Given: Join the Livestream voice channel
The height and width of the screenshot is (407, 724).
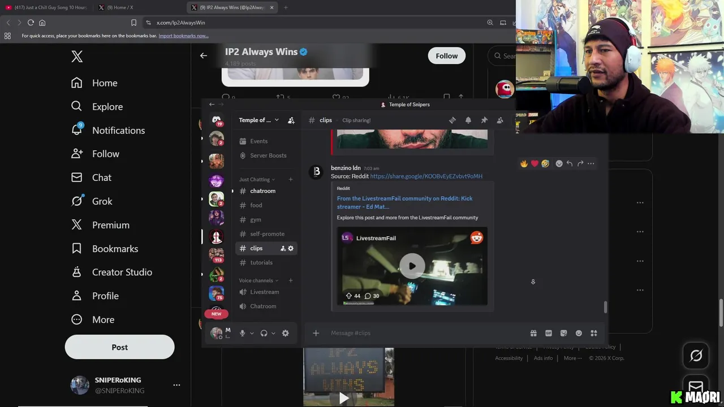Looking at the screenshot, I should click(x=266, y=292).
